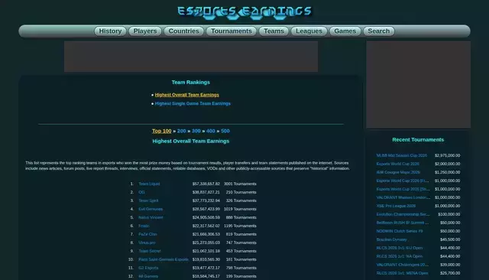Open the History menu item

tap(110, 31)
